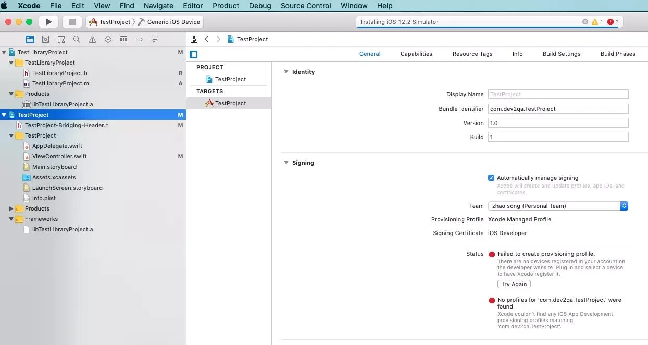Collapse the Signing section
The width and height of the screenshot is (648, 345).
click(x=286, y=163)
